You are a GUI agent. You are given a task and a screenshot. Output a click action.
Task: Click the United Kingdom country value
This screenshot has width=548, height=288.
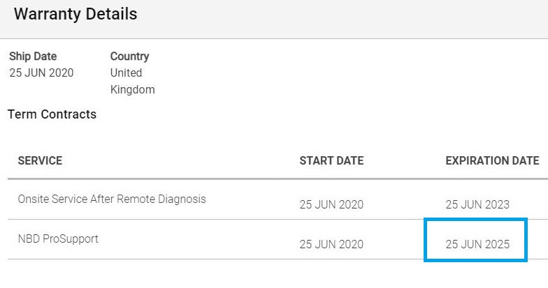coord(133,81)
